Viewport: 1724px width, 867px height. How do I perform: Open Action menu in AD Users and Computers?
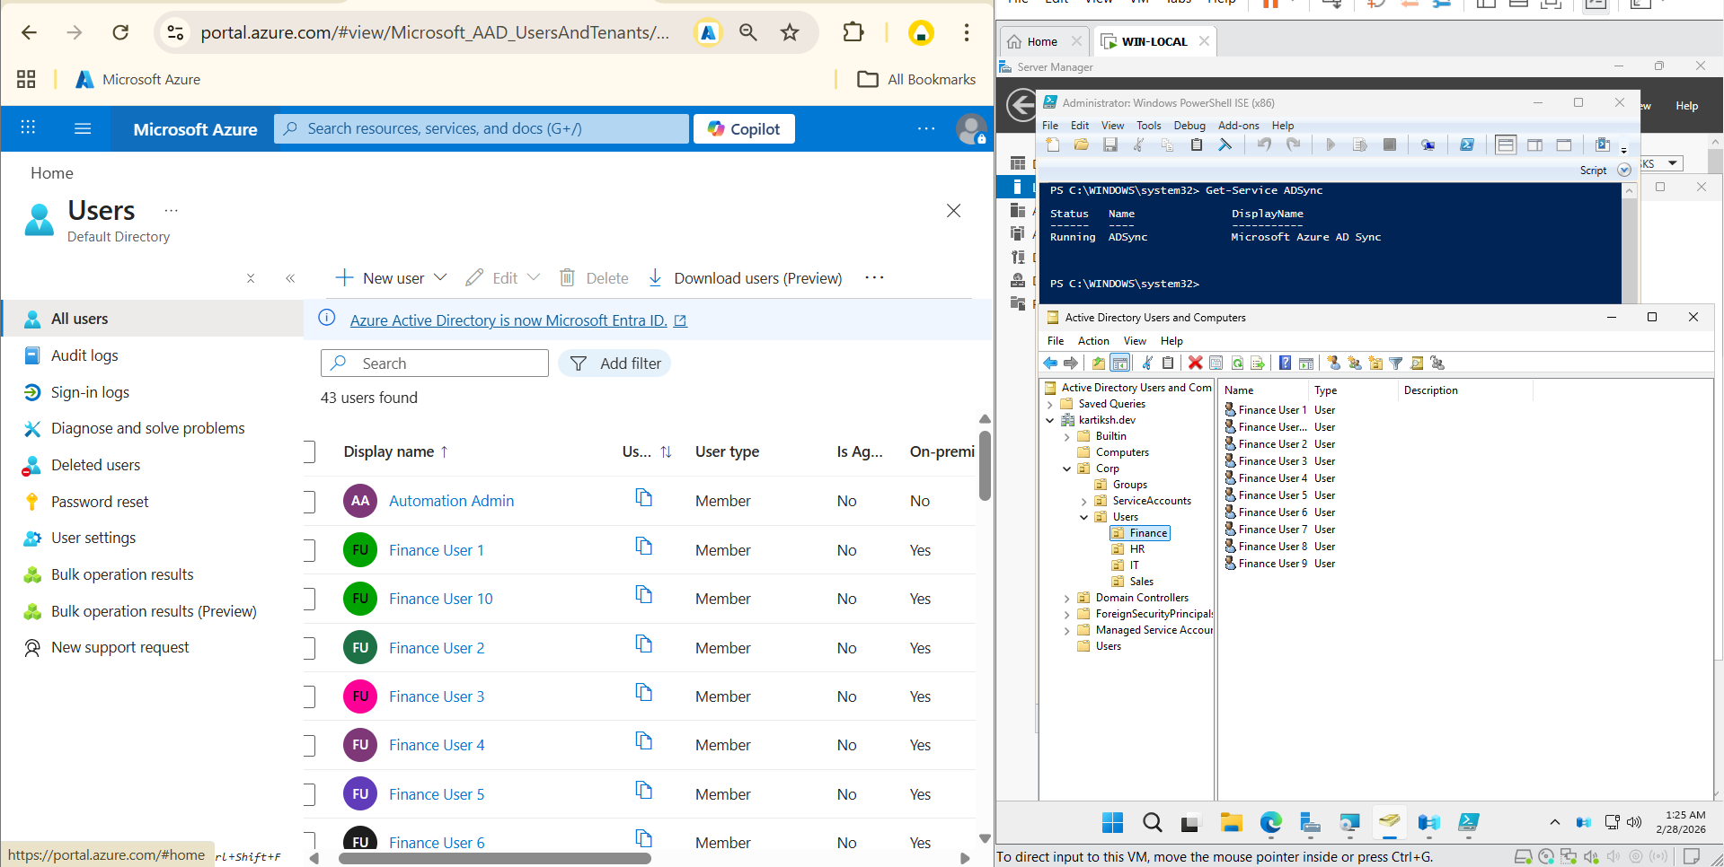pyautogui.click(x=1093, y=341)
